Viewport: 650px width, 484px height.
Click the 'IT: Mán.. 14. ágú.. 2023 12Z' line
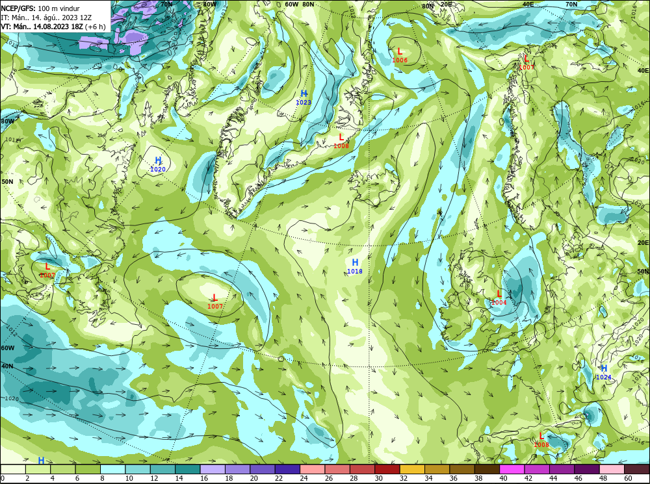[46, 18]
